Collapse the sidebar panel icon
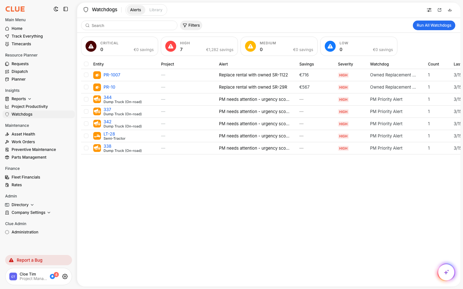Viewport: 463px width, 289px height. pos(66,9)
